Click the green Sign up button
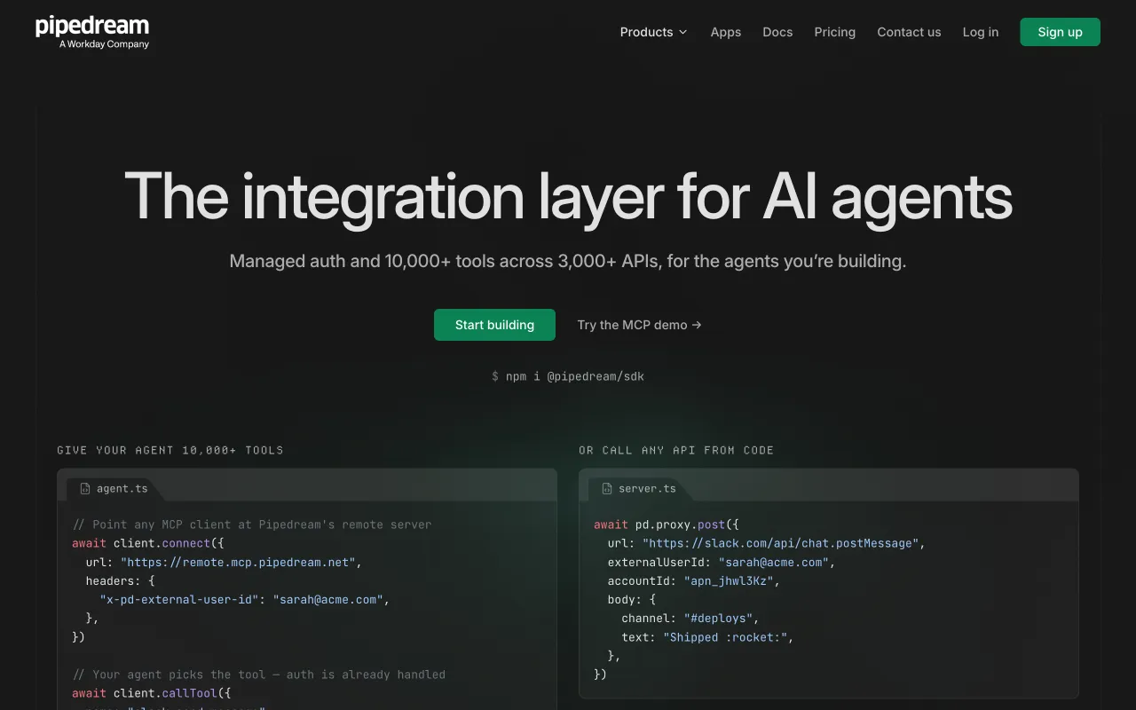 1060,32
